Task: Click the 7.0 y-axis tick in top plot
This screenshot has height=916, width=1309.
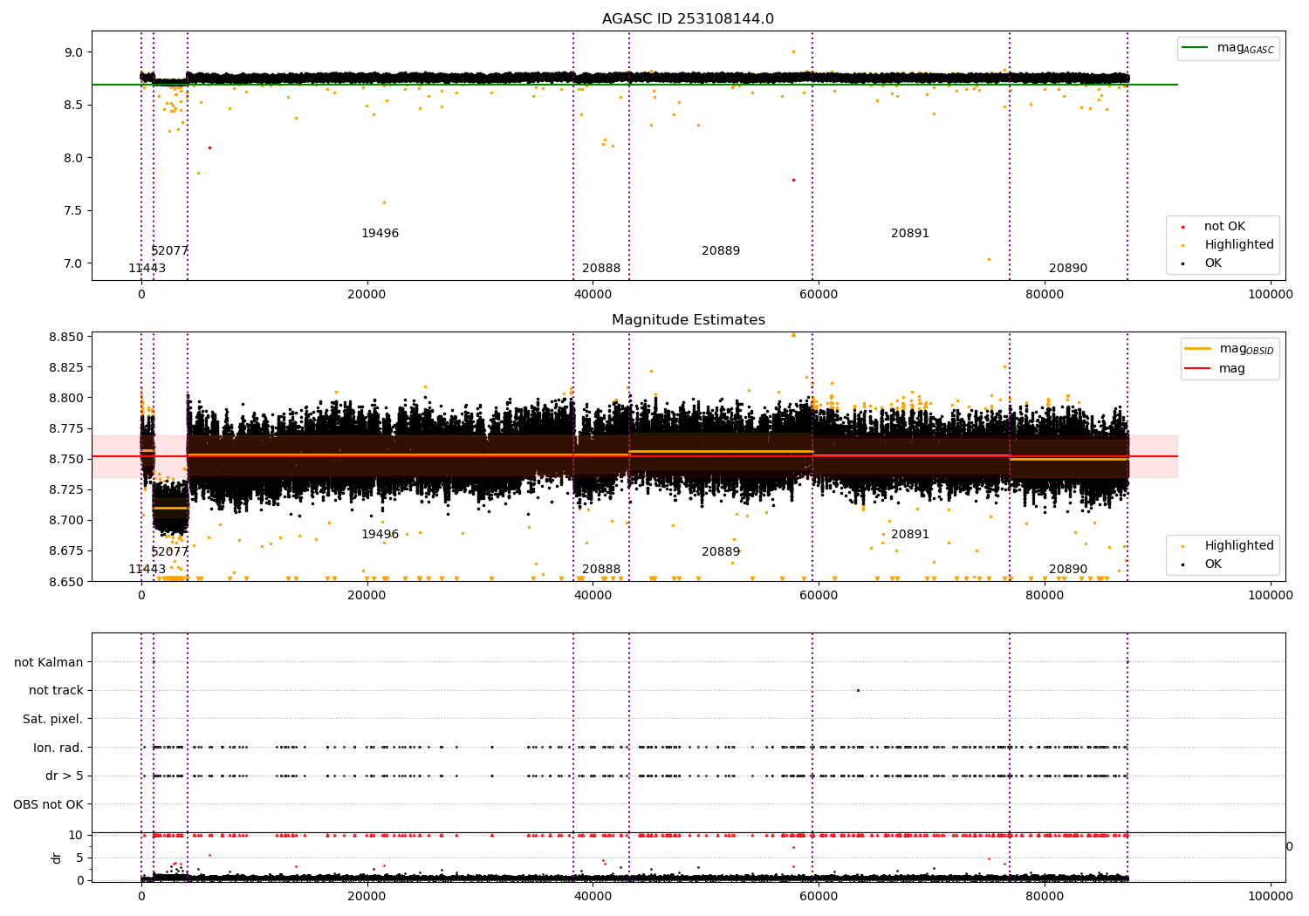Action: point(73,263)
